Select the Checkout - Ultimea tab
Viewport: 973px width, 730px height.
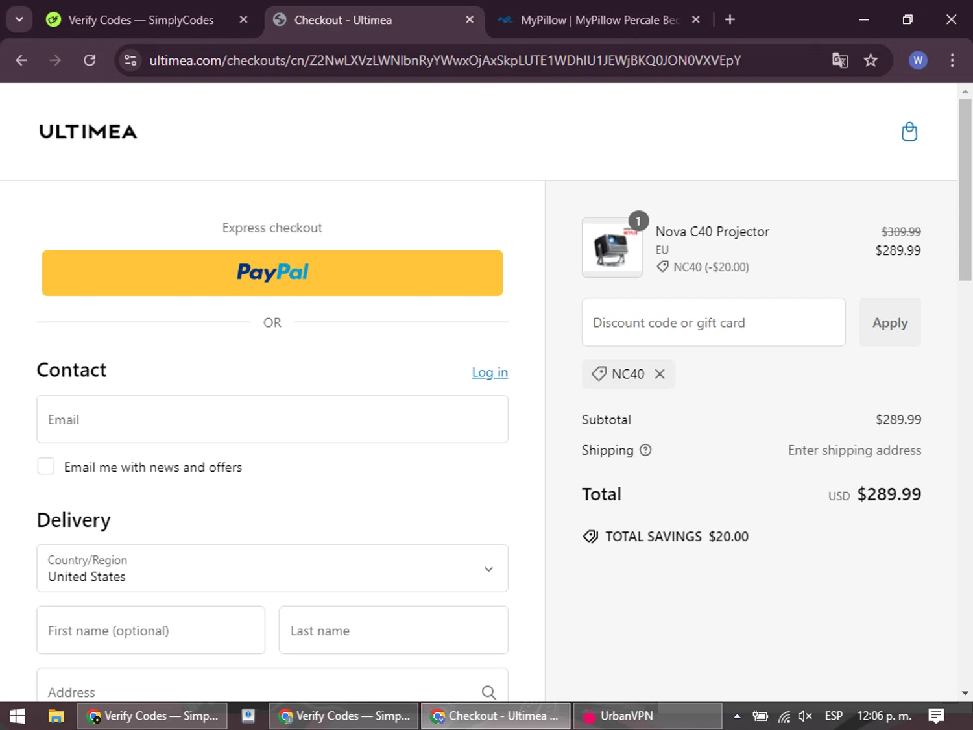[373, 19]
